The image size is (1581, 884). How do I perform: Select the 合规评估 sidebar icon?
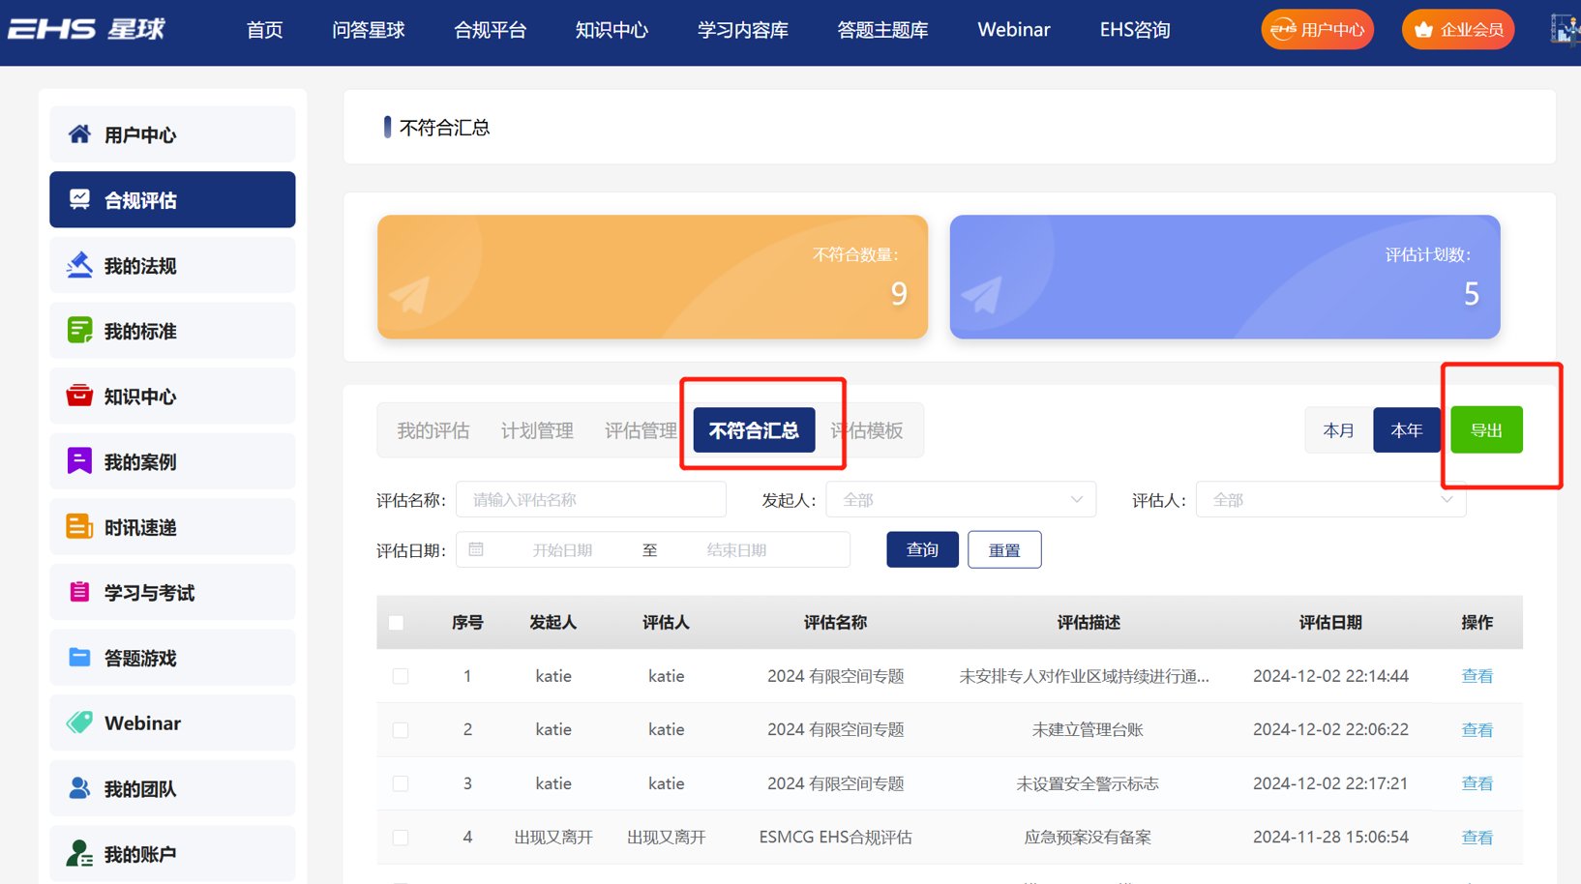coord(79,199)
